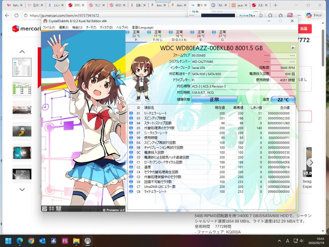This screenshot has width=329, height=247.
Task: Open the 機能(U) menu
Action: coord(77,27)
